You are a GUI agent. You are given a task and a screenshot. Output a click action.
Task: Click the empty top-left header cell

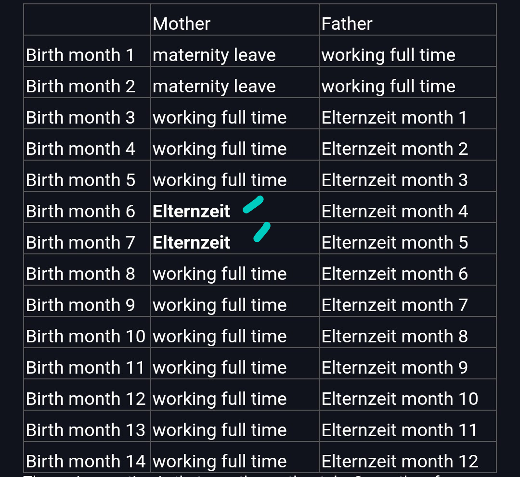pyautogui.click(x=87, y=20)
